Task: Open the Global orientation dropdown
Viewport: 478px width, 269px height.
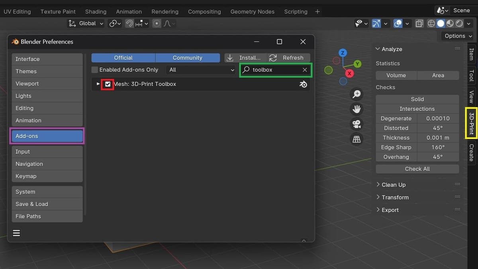Action: click(x=86, y=24)
